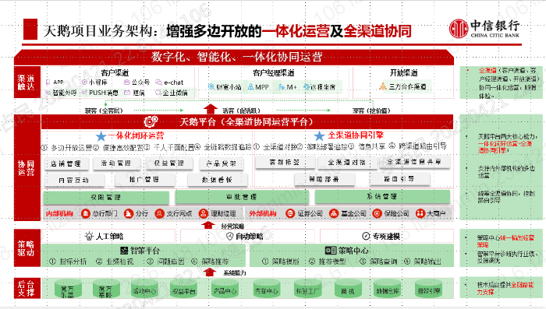Click the 内容中心 cylinder
The height and width of the screenshot is (309, 546).
click(267, 289)
